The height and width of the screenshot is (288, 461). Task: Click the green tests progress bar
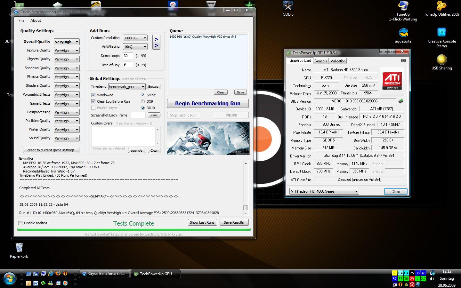134,229
